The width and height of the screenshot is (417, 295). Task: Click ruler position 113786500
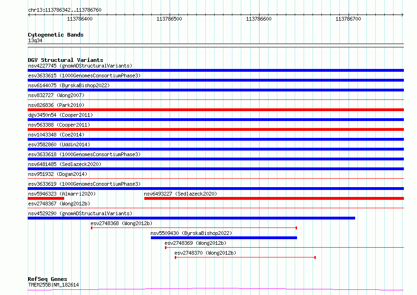[170, 19]
